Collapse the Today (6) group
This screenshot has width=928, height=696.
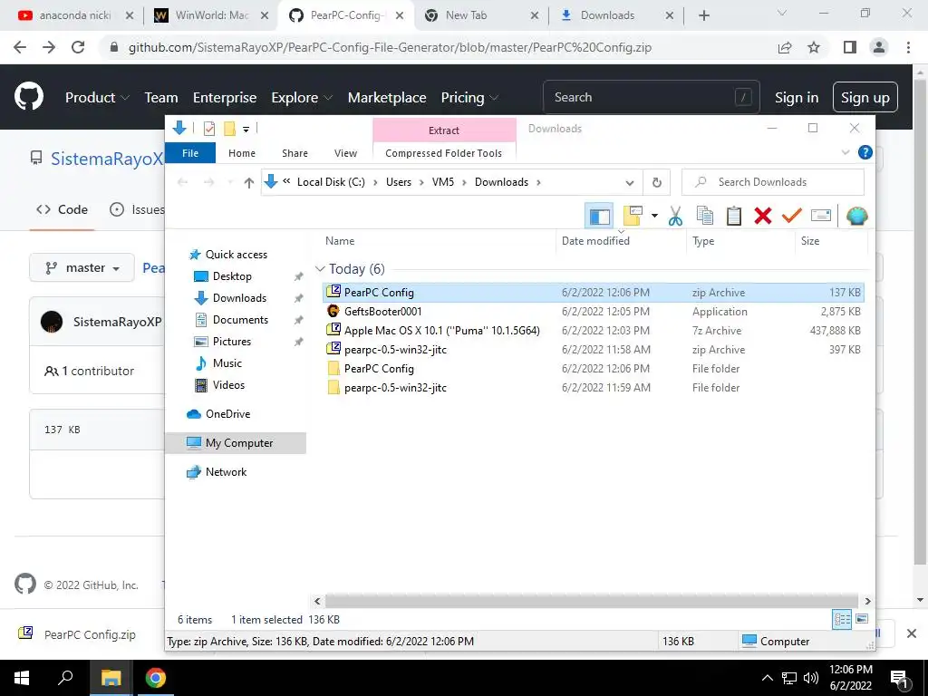click(320, 268)
